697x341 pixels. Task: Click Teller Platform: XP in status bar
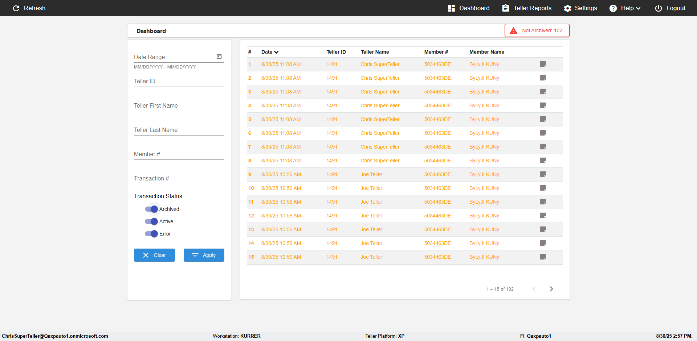tap(385, 336)
